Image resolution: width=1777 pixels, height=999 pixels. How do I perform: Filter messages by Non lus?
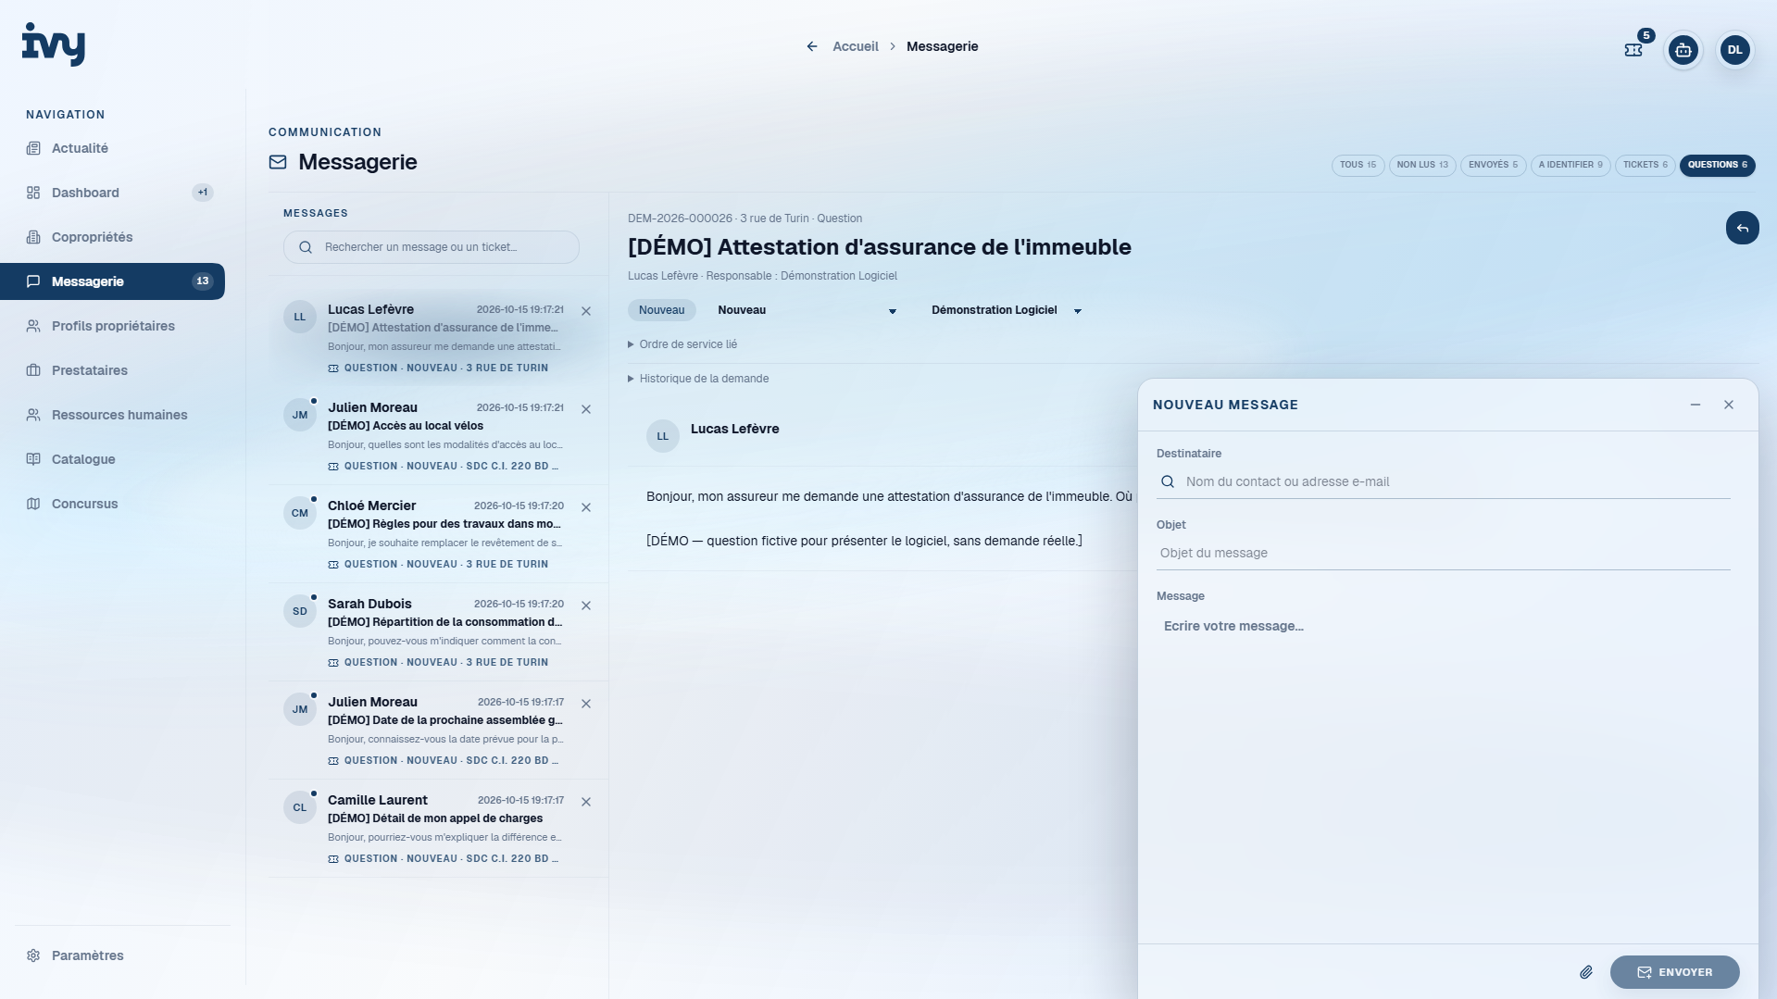(x=1422, y=165)
